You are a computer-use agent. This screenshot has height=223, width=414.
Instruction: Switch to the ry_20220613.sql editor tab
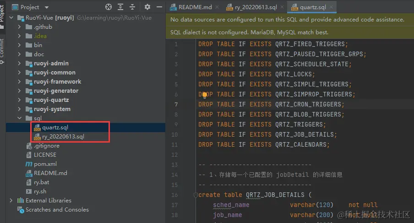pyautogui.click(x=256, y=7)
